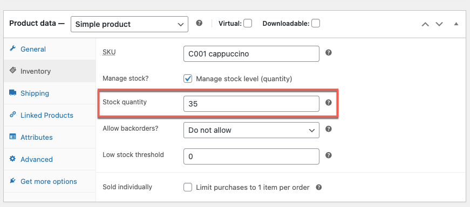
Task: Uncheck Manage stock level (quantity)
Action: coord(188,79)
